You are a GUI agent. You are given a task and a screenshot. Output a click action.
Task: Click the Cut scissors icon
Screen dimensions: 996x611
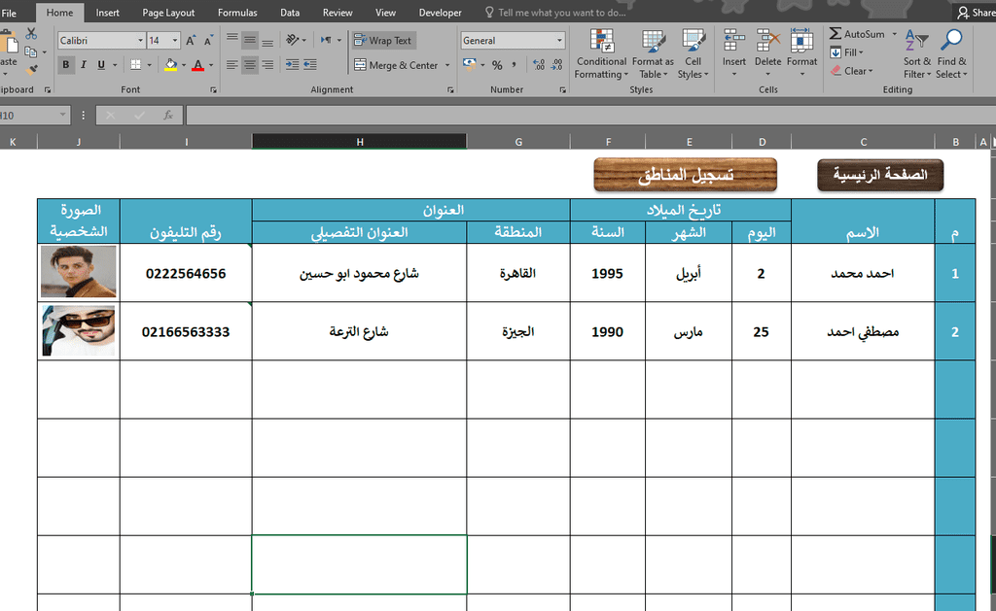click(x=30, y=34)
